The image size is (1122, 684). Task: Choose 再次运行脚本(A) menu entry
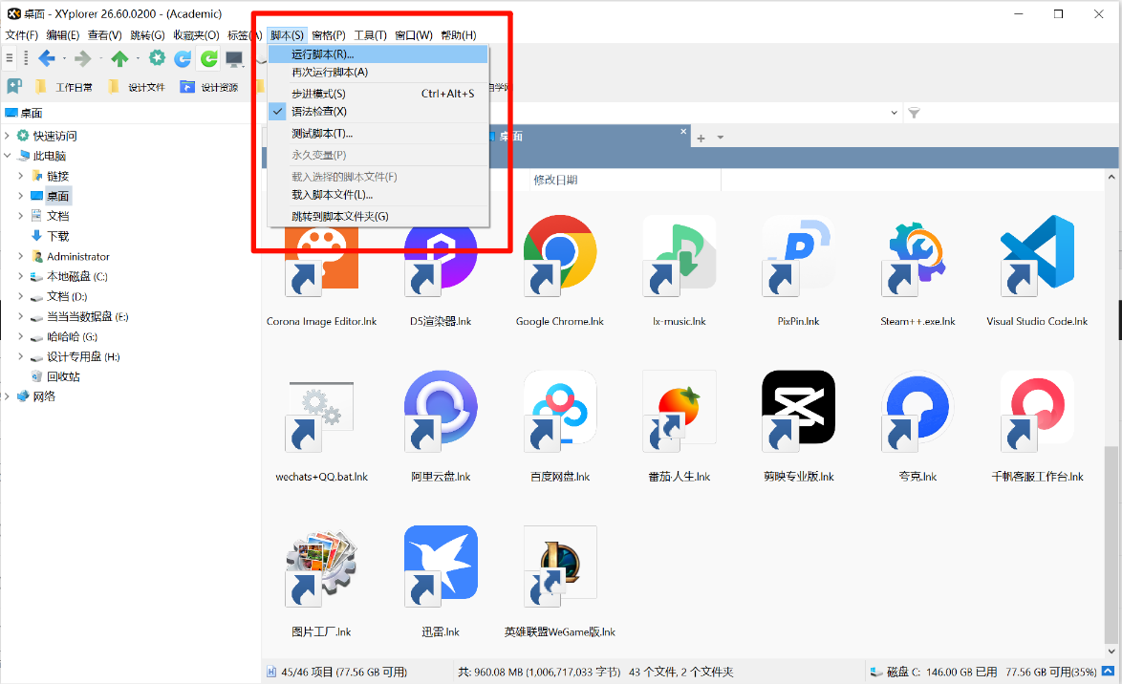point(378,73)
